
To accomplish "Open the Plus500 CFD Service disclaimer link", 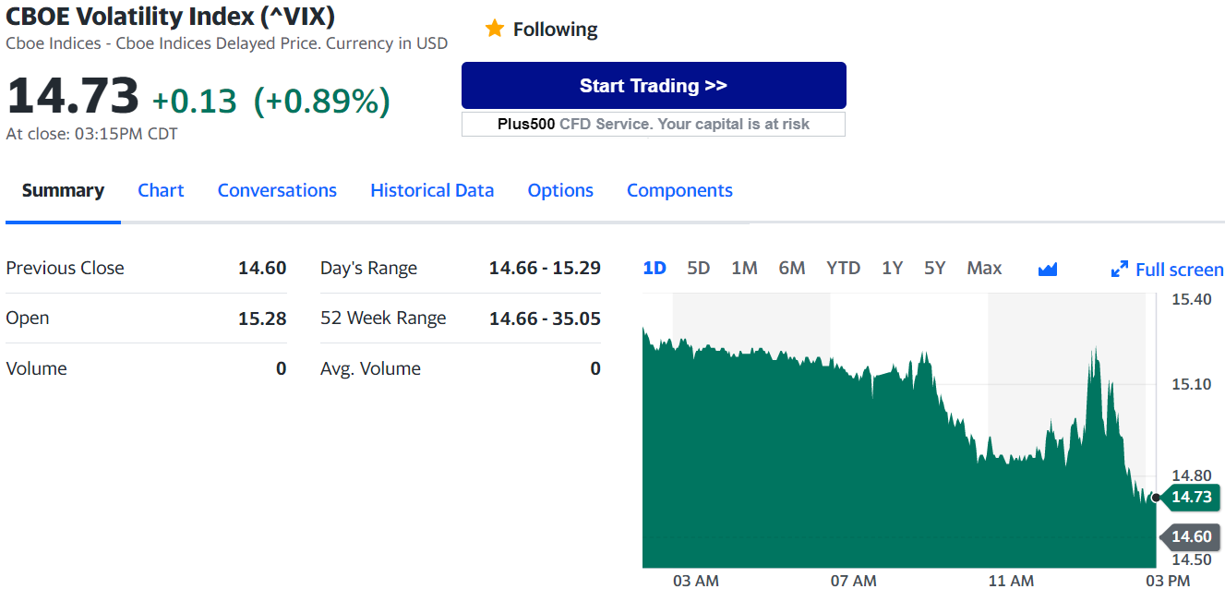I will 654,124.
